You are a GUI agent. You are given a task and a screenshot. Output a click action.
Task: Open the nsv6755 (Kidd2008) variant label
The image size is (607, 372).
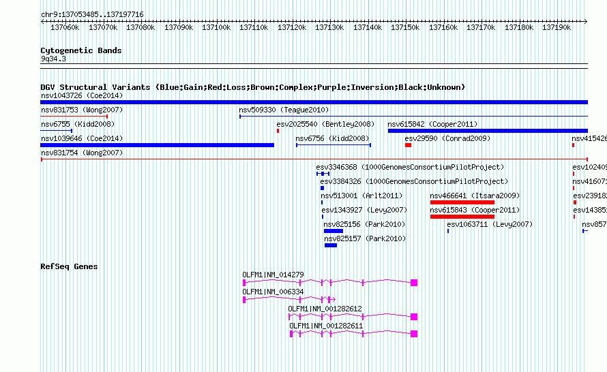[78, 124]
